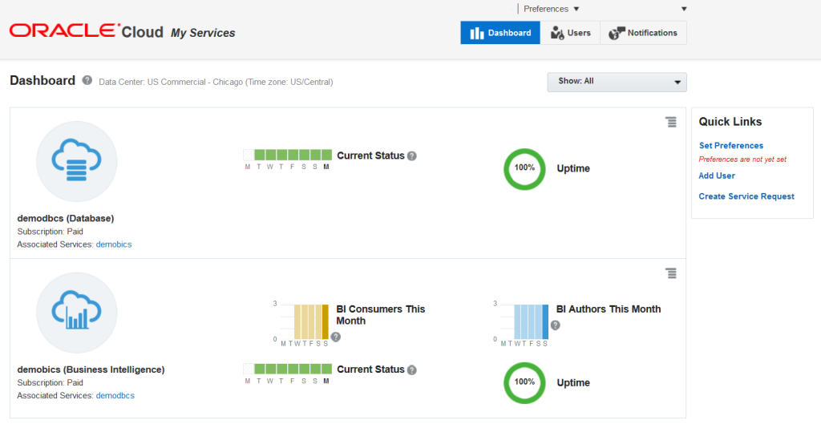Screen dimensions: 821x428
Task: Follow the Set Preferences quick link
Action: [731, 145]
